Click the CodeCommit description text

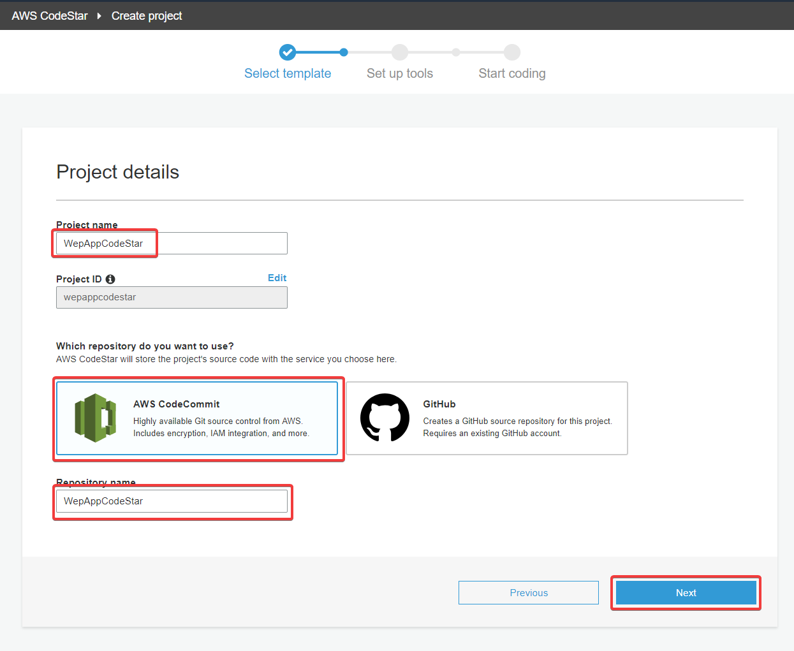[x=221, y=427]
